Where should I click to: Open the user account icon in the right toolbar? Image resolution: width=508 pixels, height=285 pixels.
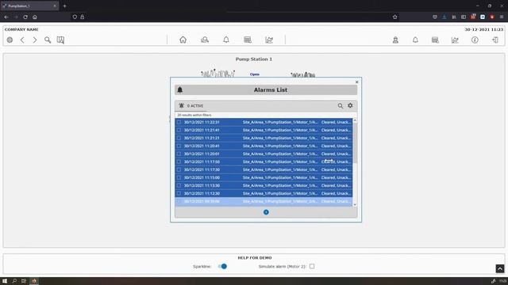[395, 40]
